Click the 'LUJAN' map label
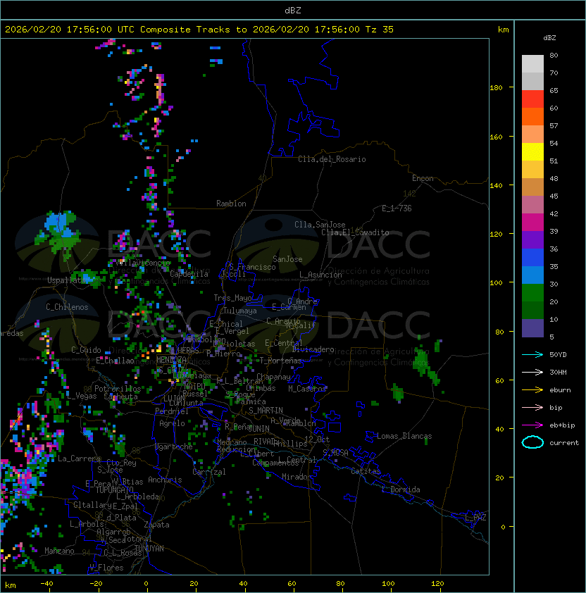This screenshot has height=593, width=586. click(174, 399)
